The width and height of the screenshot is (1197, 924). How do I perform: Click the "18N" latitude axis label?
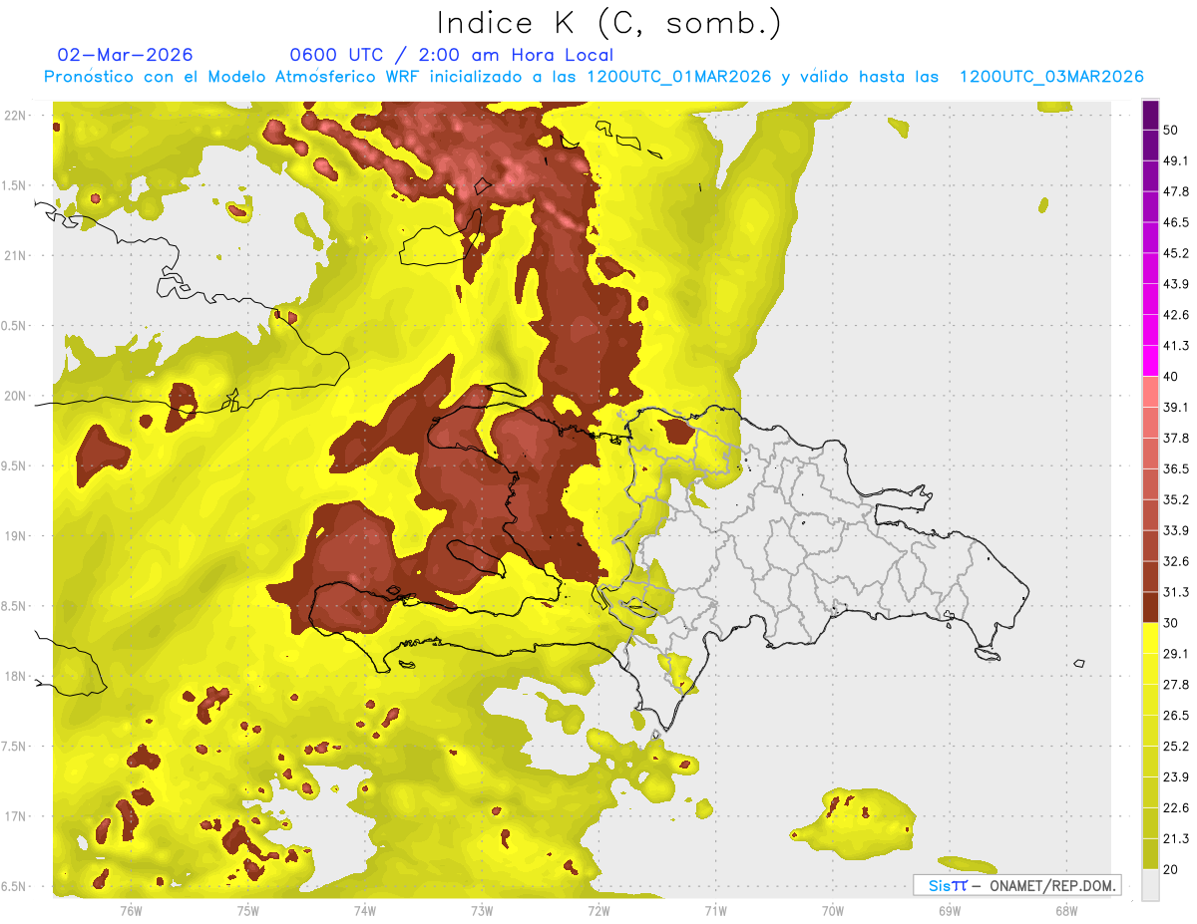(16, 677)
